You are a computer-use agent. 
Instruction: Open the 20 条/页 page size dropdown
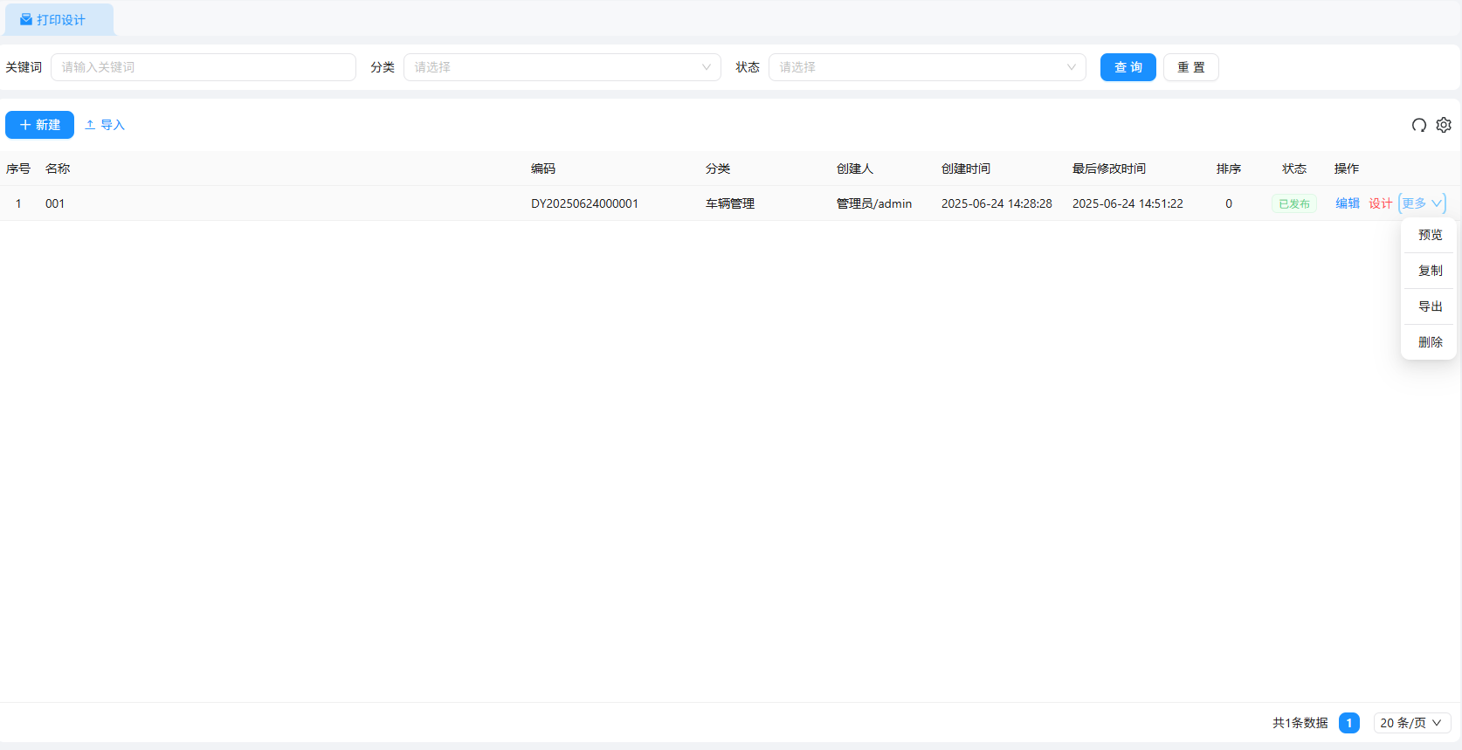click(1411, 723)
